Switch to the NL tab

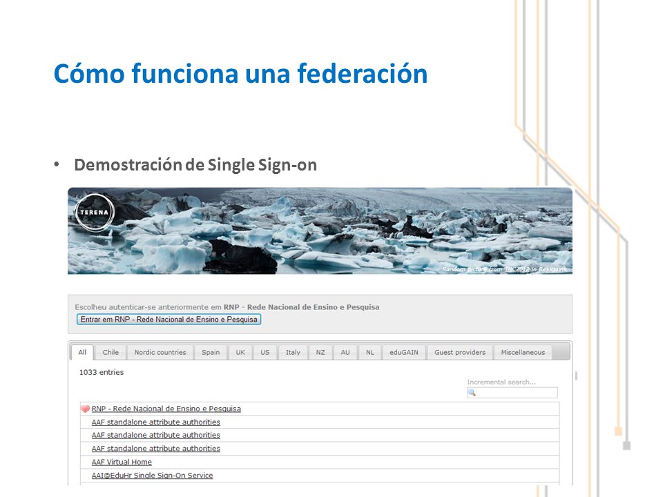pos(370,352)
